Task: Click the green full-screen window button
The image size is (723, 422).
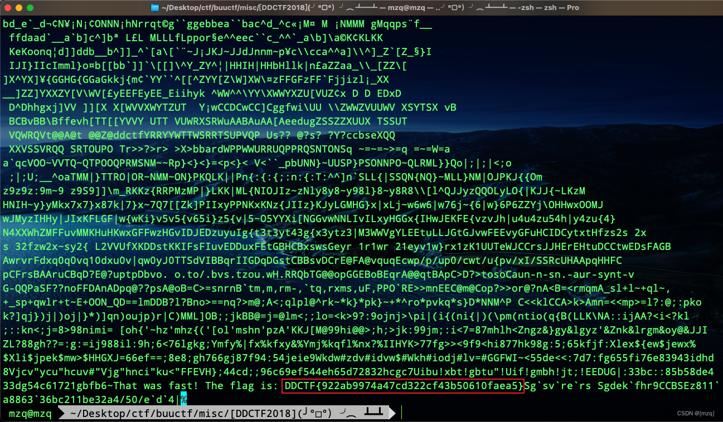Action: point(30,8)
